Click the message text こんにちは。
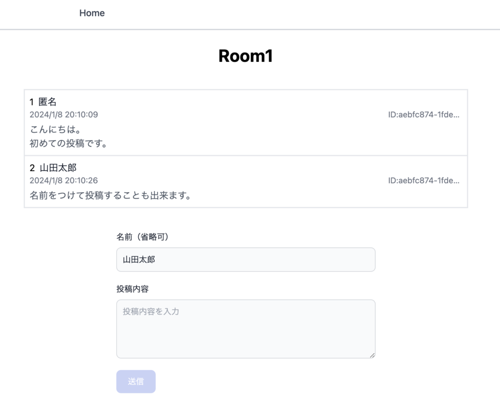 click(55, 130)
